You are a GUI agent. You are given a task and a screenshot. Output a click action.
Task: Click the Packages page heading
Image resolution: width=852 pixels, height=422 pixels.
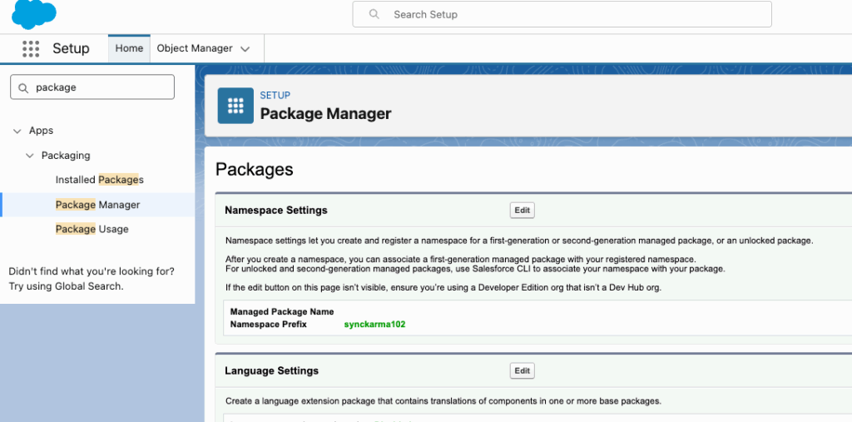(x=255, y=169)
